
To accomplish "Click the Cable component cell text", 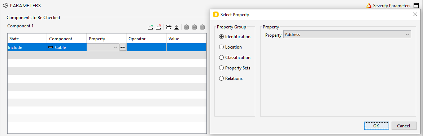I will click(60, 47).
